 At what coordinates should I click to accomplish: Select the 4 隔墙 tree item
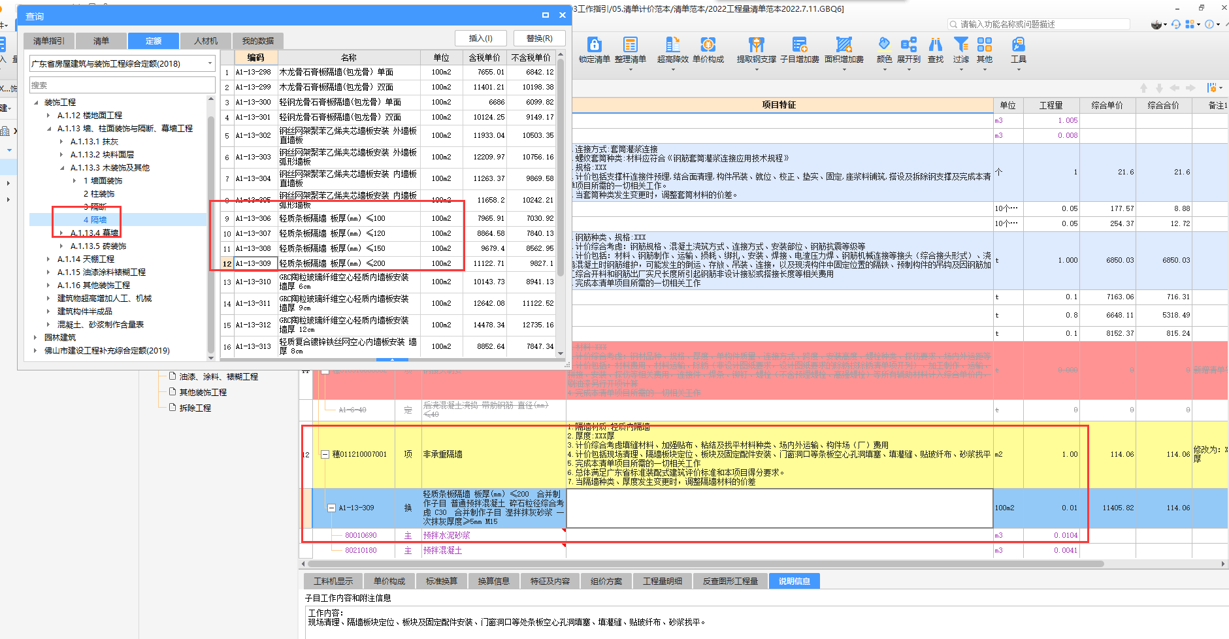point(95,220)
